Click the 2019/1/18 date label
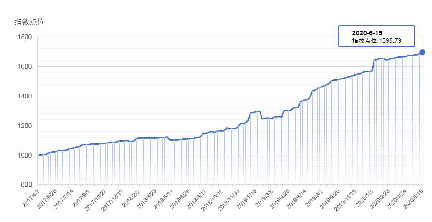The width and height of the screenshot is (432, 222). (246, 198)
